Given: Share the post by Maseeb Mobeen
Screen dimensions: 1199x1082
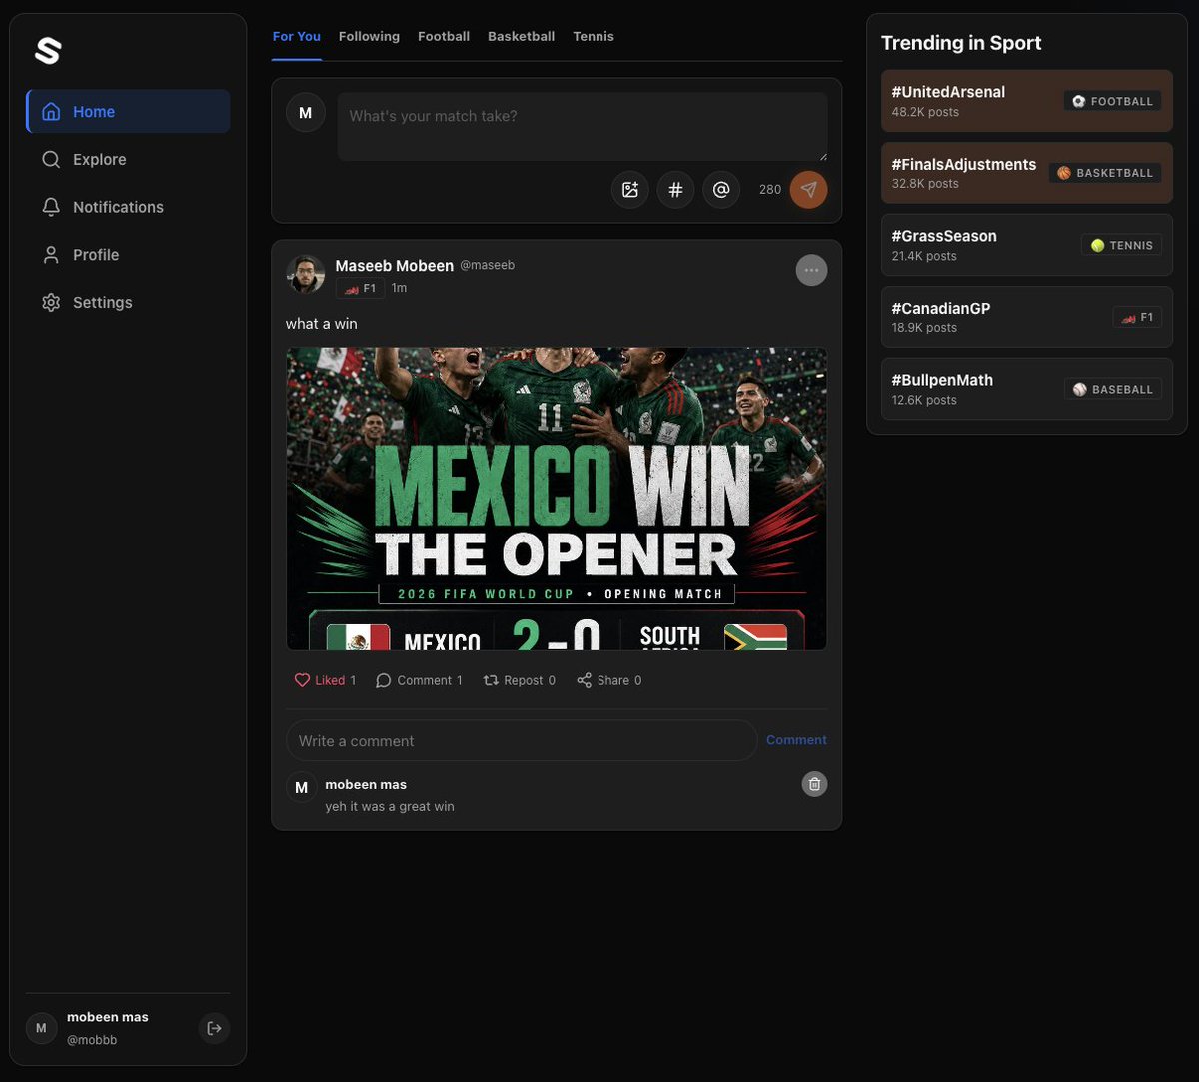Looking at the screenshot, I should coord(609,680).
